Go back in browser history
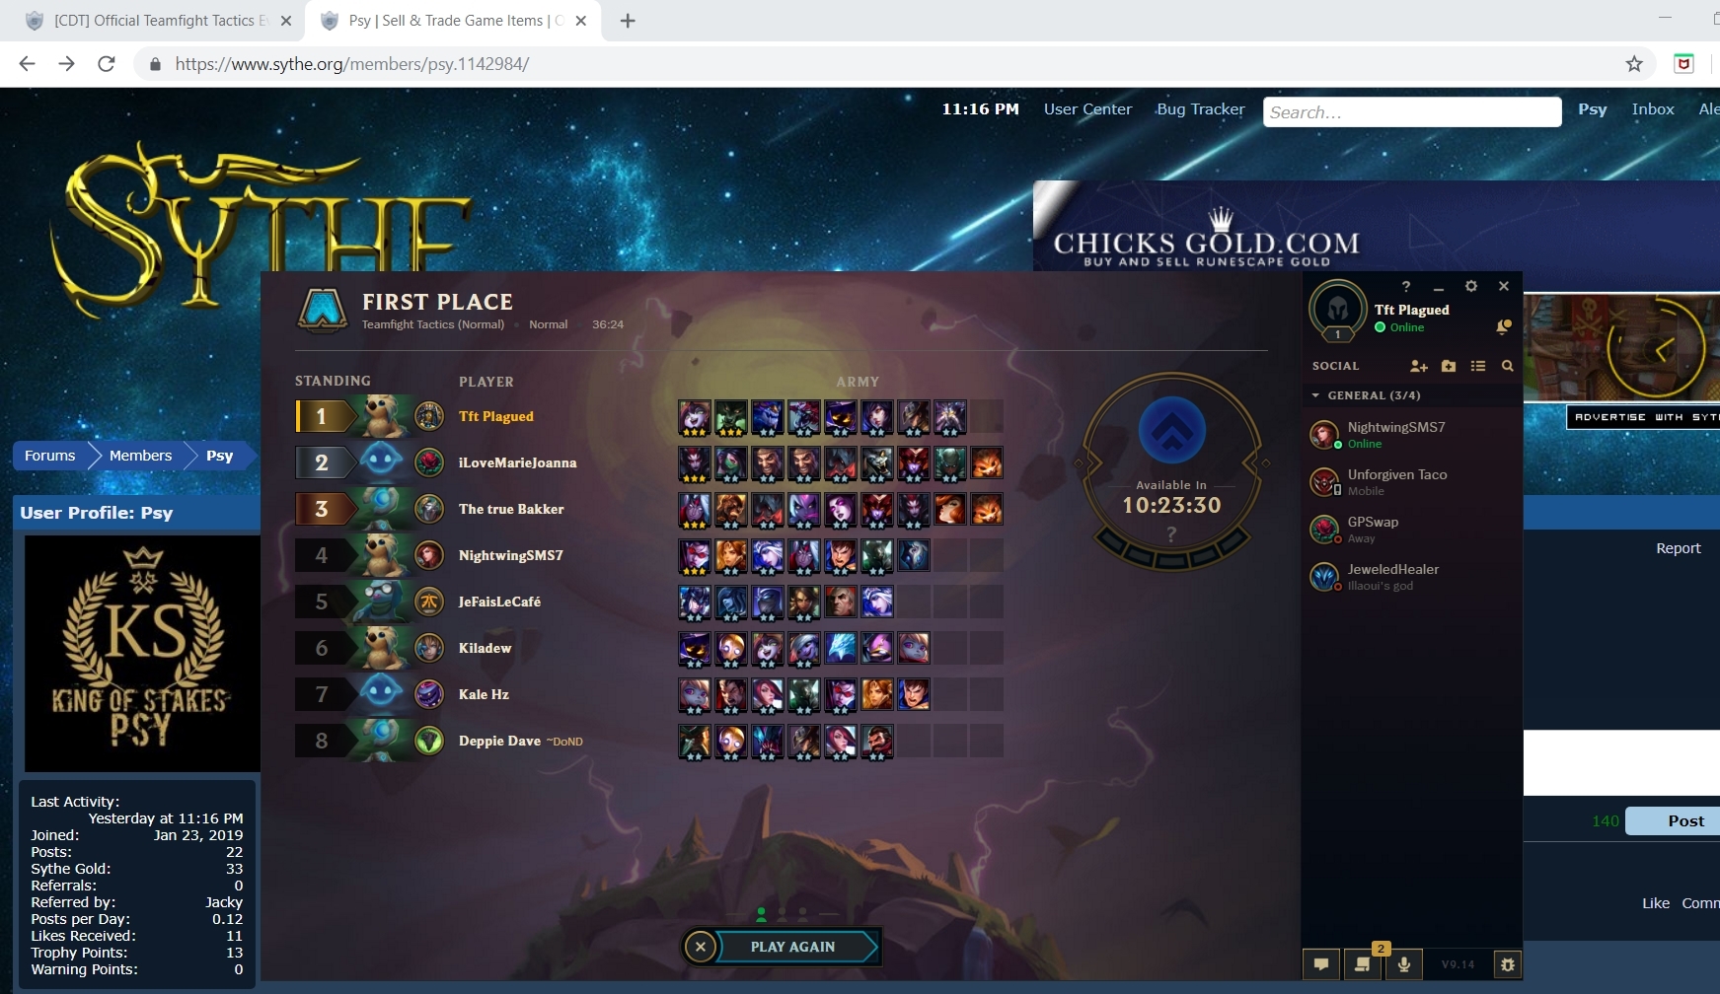This screenshot has width=1720, height=994. pyautogui.click(x=27, y=64)
